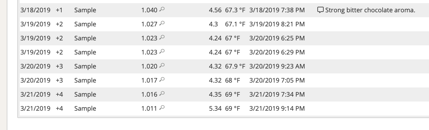Click the 4.56 pH value
This screenshot has height=130, width=429.
coord(215,10)
